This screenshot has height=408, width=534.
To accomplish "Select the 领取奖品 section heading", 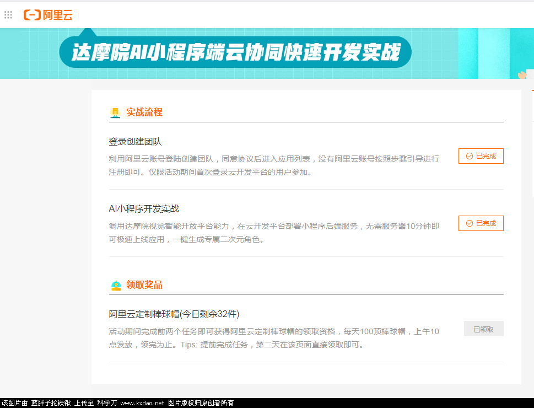I will (144, 284).
